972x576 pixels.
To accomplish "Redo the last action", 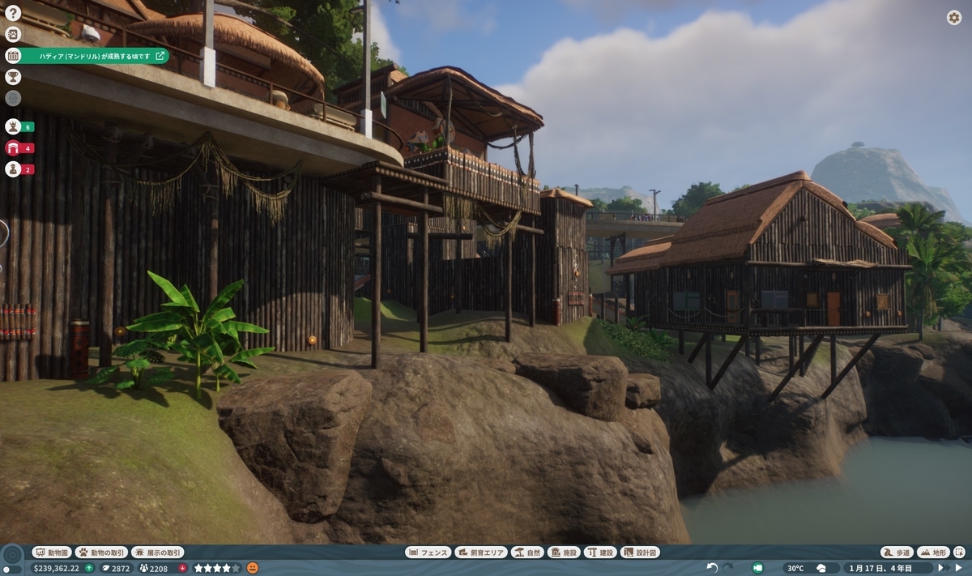I will click(728, 568).
